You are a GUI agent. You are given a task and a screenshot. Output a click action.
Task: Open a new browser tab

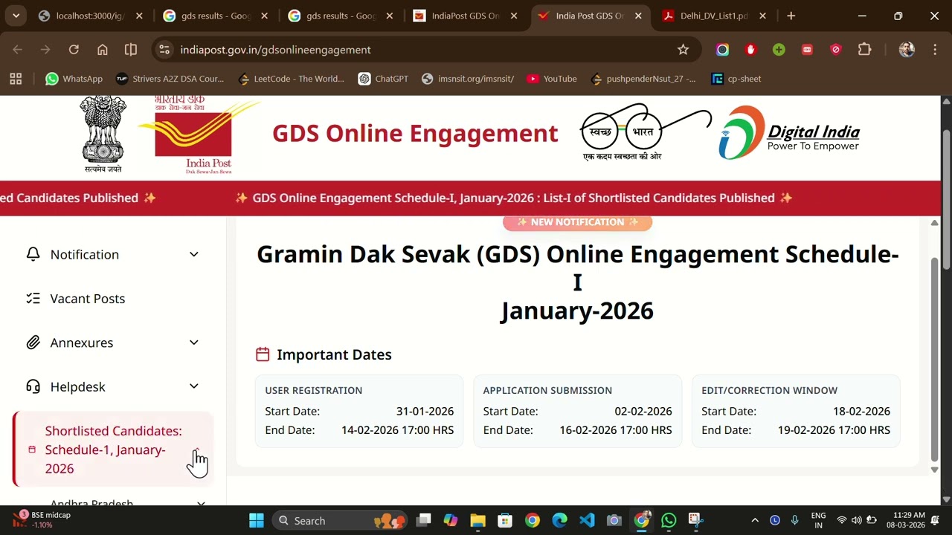(791, 16)
